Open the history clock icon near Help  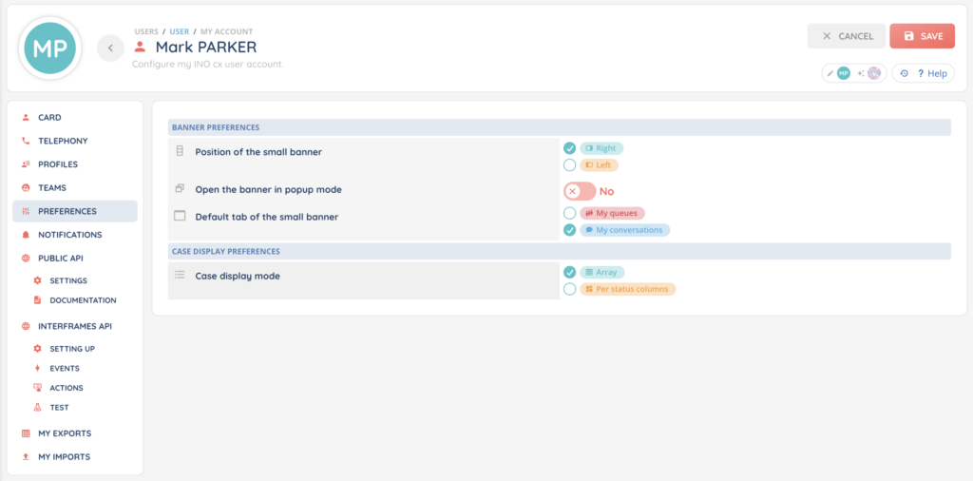tap(904, 73)
